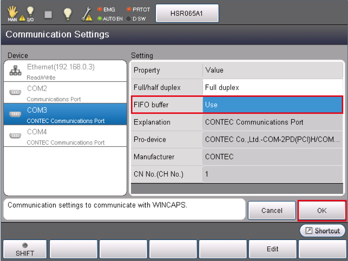
Task: Click the plain light bulb icon
Action: click(x=68, y=14)
